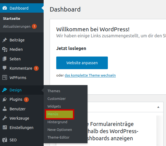This screenshot has height=146, width=166.
Task: Click the Beiträge pushpin icon
Action: (x=5, y=40)
